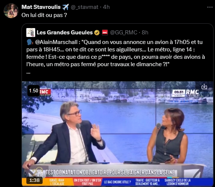
Task: Open Les Grandes Gueules display name
Action: point(65,33)
